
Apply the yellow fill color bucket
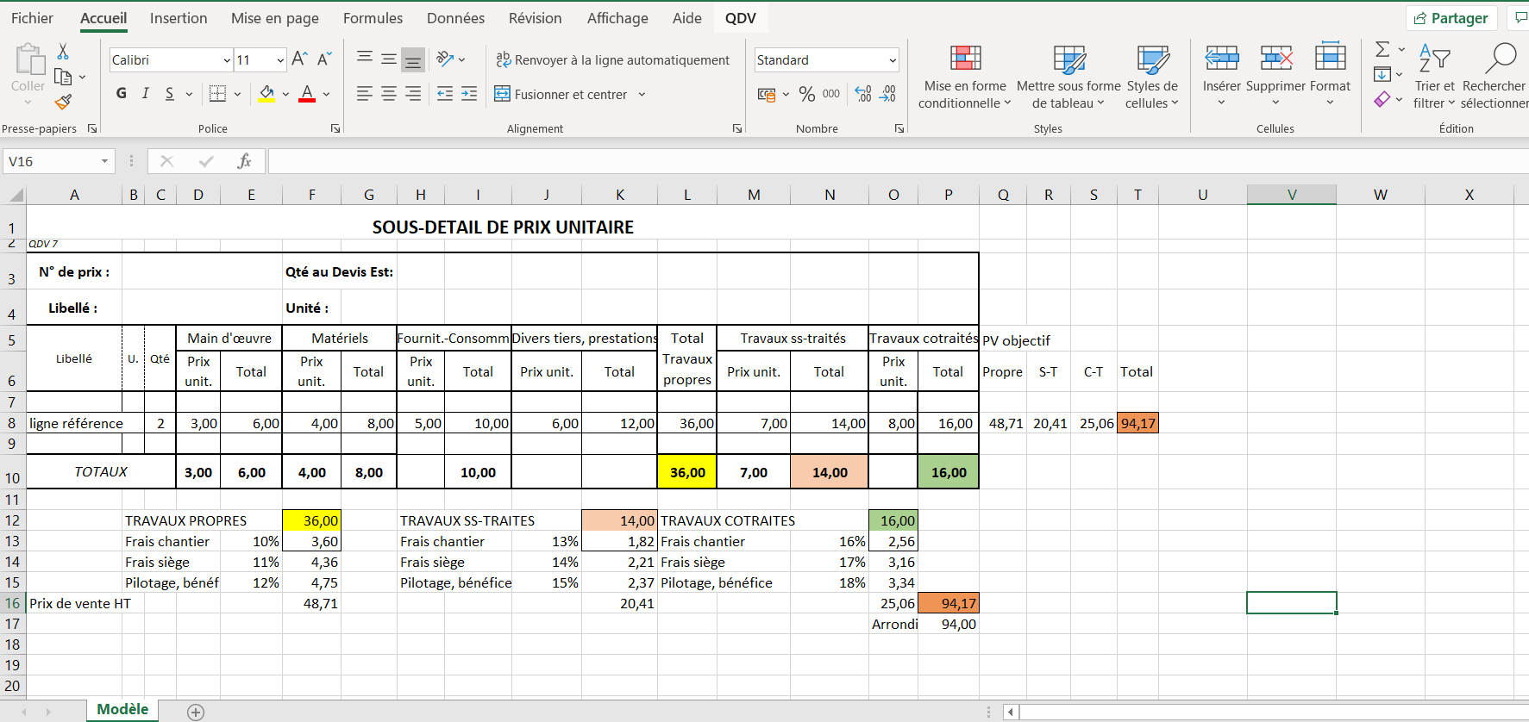[x=266, y=93]
